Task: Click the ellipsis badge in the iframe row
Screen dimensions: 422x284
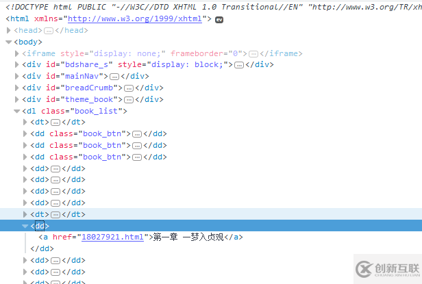Action: pos(253,54)
